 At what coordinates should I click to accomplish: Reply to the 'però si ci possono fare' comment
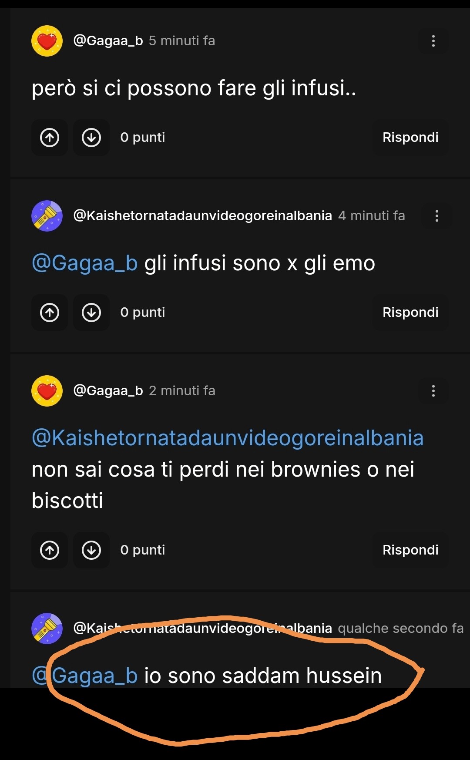coord(410,138)
